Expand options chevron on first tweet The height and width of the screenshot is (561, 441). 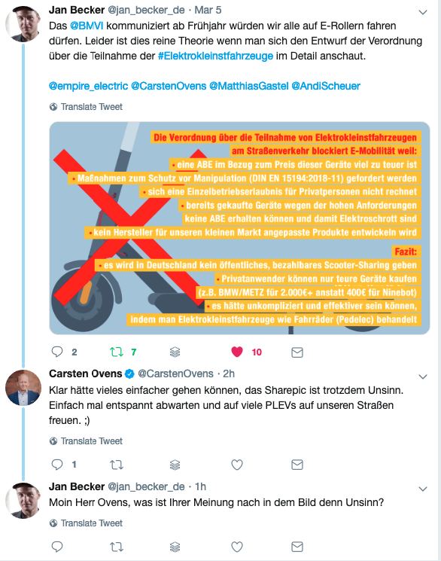tap(423, 13)
